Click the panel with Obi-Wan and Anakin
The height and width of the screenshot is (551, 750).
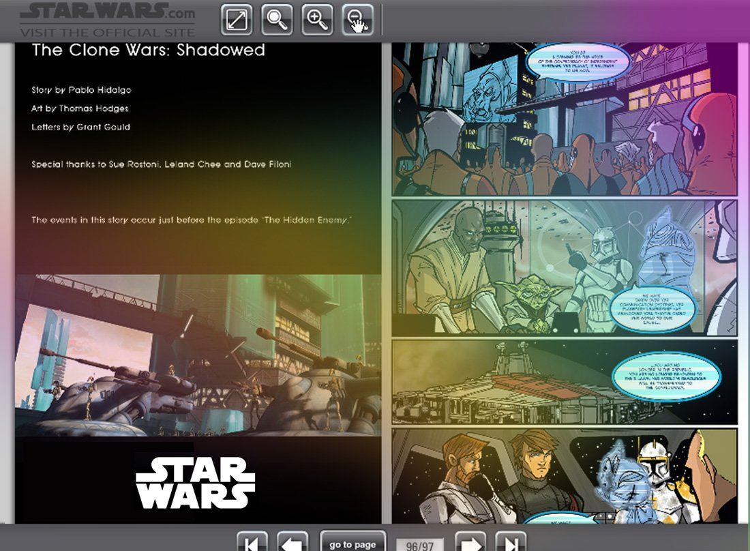pos(565,476)
